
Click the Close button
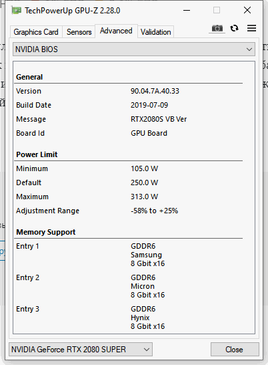click(235, 349)
